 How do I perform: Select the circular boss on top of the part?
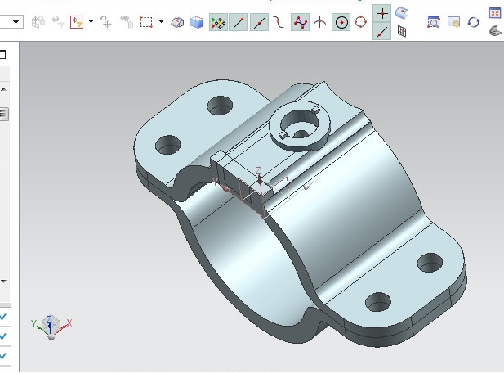pyautogui.click(x=300, y=126)
